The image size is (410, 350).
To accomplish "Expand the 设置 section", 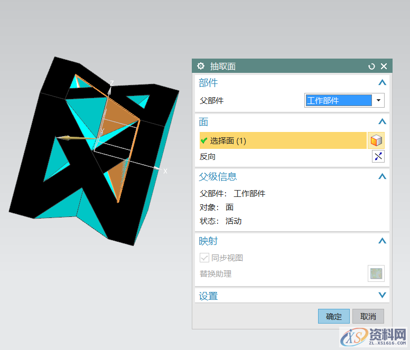I will tap(383, 296).
